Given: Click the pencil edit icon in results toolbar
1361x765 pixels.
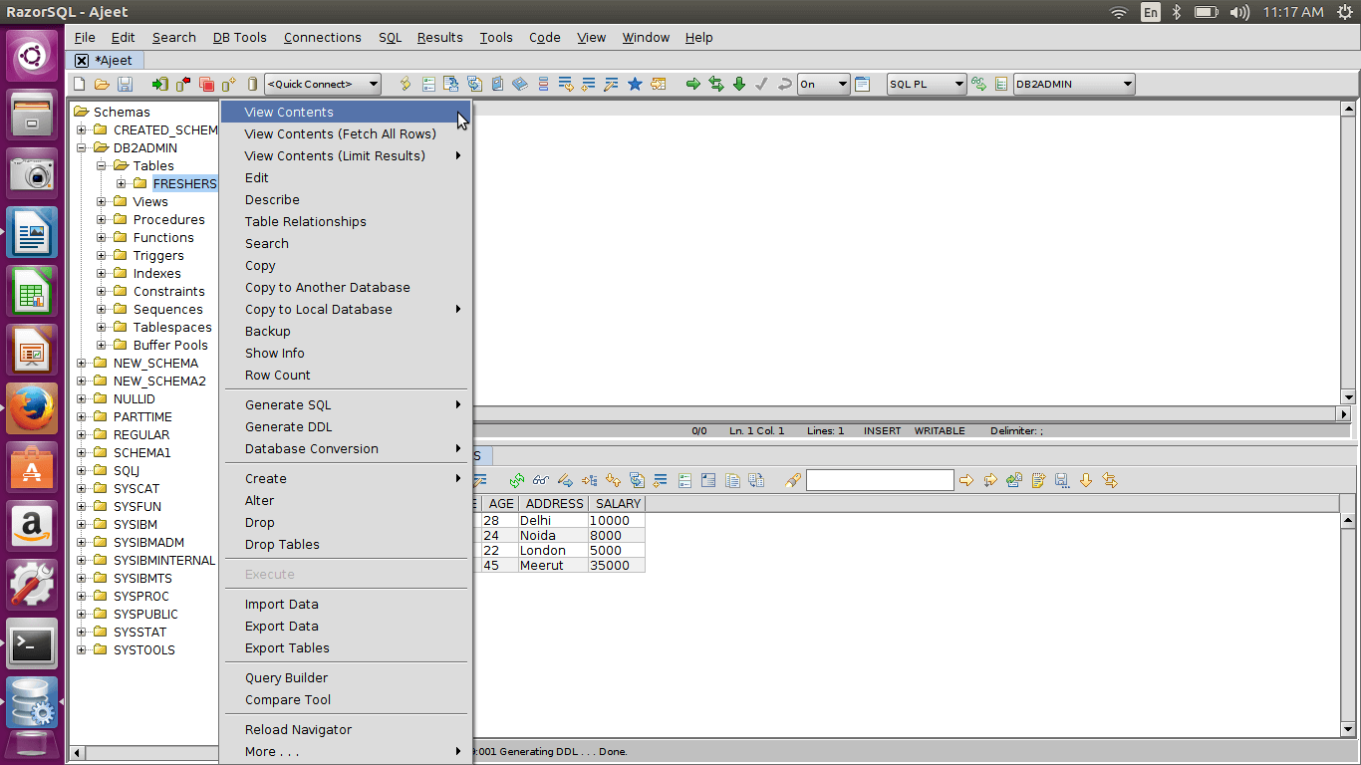Looking at the screenshot, I should tap(565, 480).
